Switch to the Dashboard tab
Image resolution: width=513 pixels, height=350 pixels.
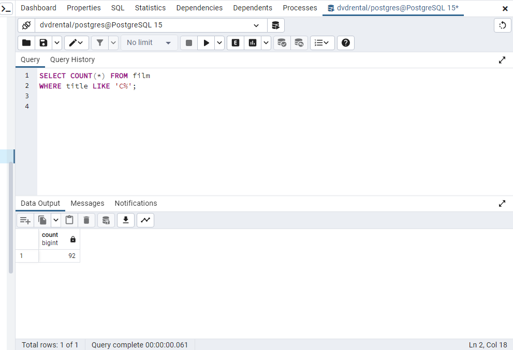(38, 8)
